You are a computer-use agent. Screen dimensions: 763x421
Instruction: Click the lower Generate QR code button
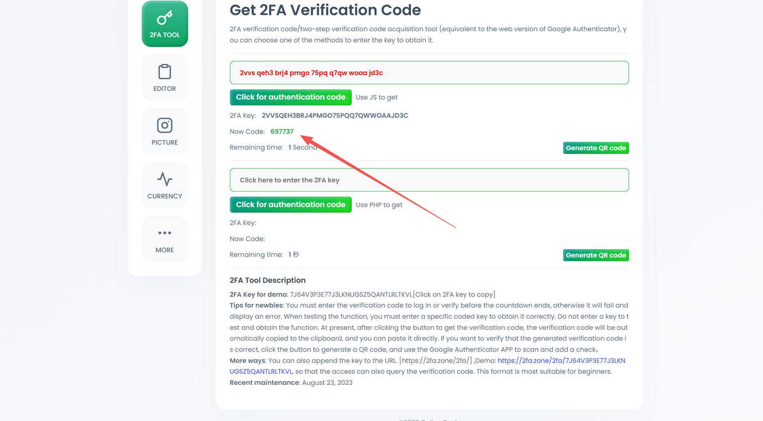click(596, 255)
